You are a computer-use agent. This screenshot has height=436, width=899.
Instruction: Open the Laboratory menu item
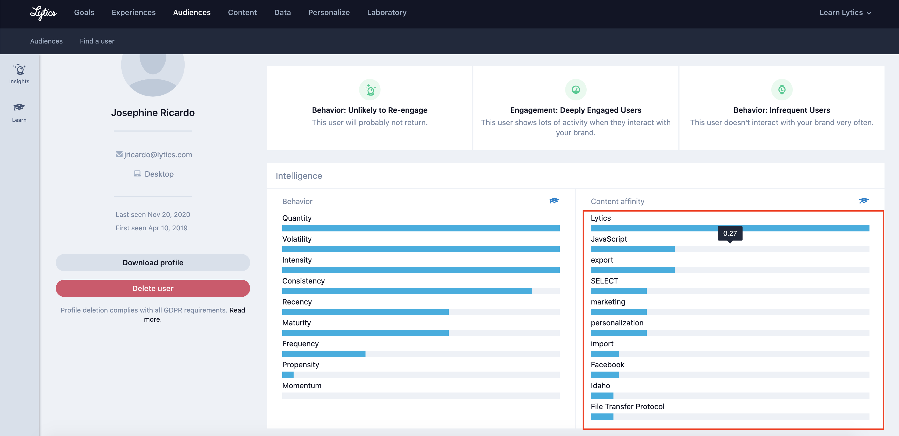[387, 13]
